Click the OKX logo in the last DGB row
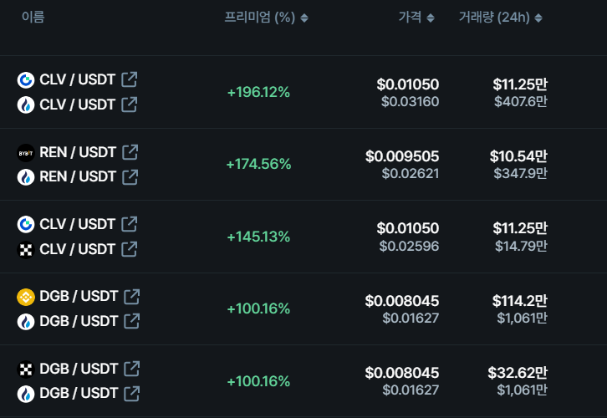Viewport: 607px width, 418px height. (x=26, y=370)
